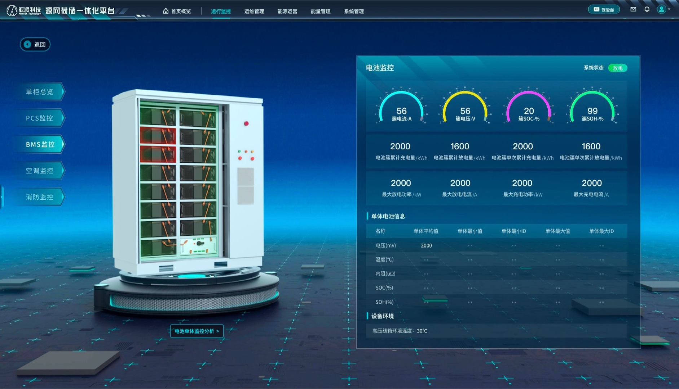Select the SOC(%) table row label
The height and width of the screenshot is (389, 679).
[384, 288]
